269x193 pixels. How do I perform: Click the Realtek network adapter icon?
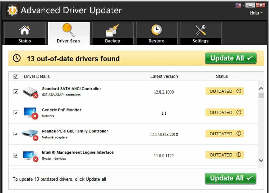30,134
